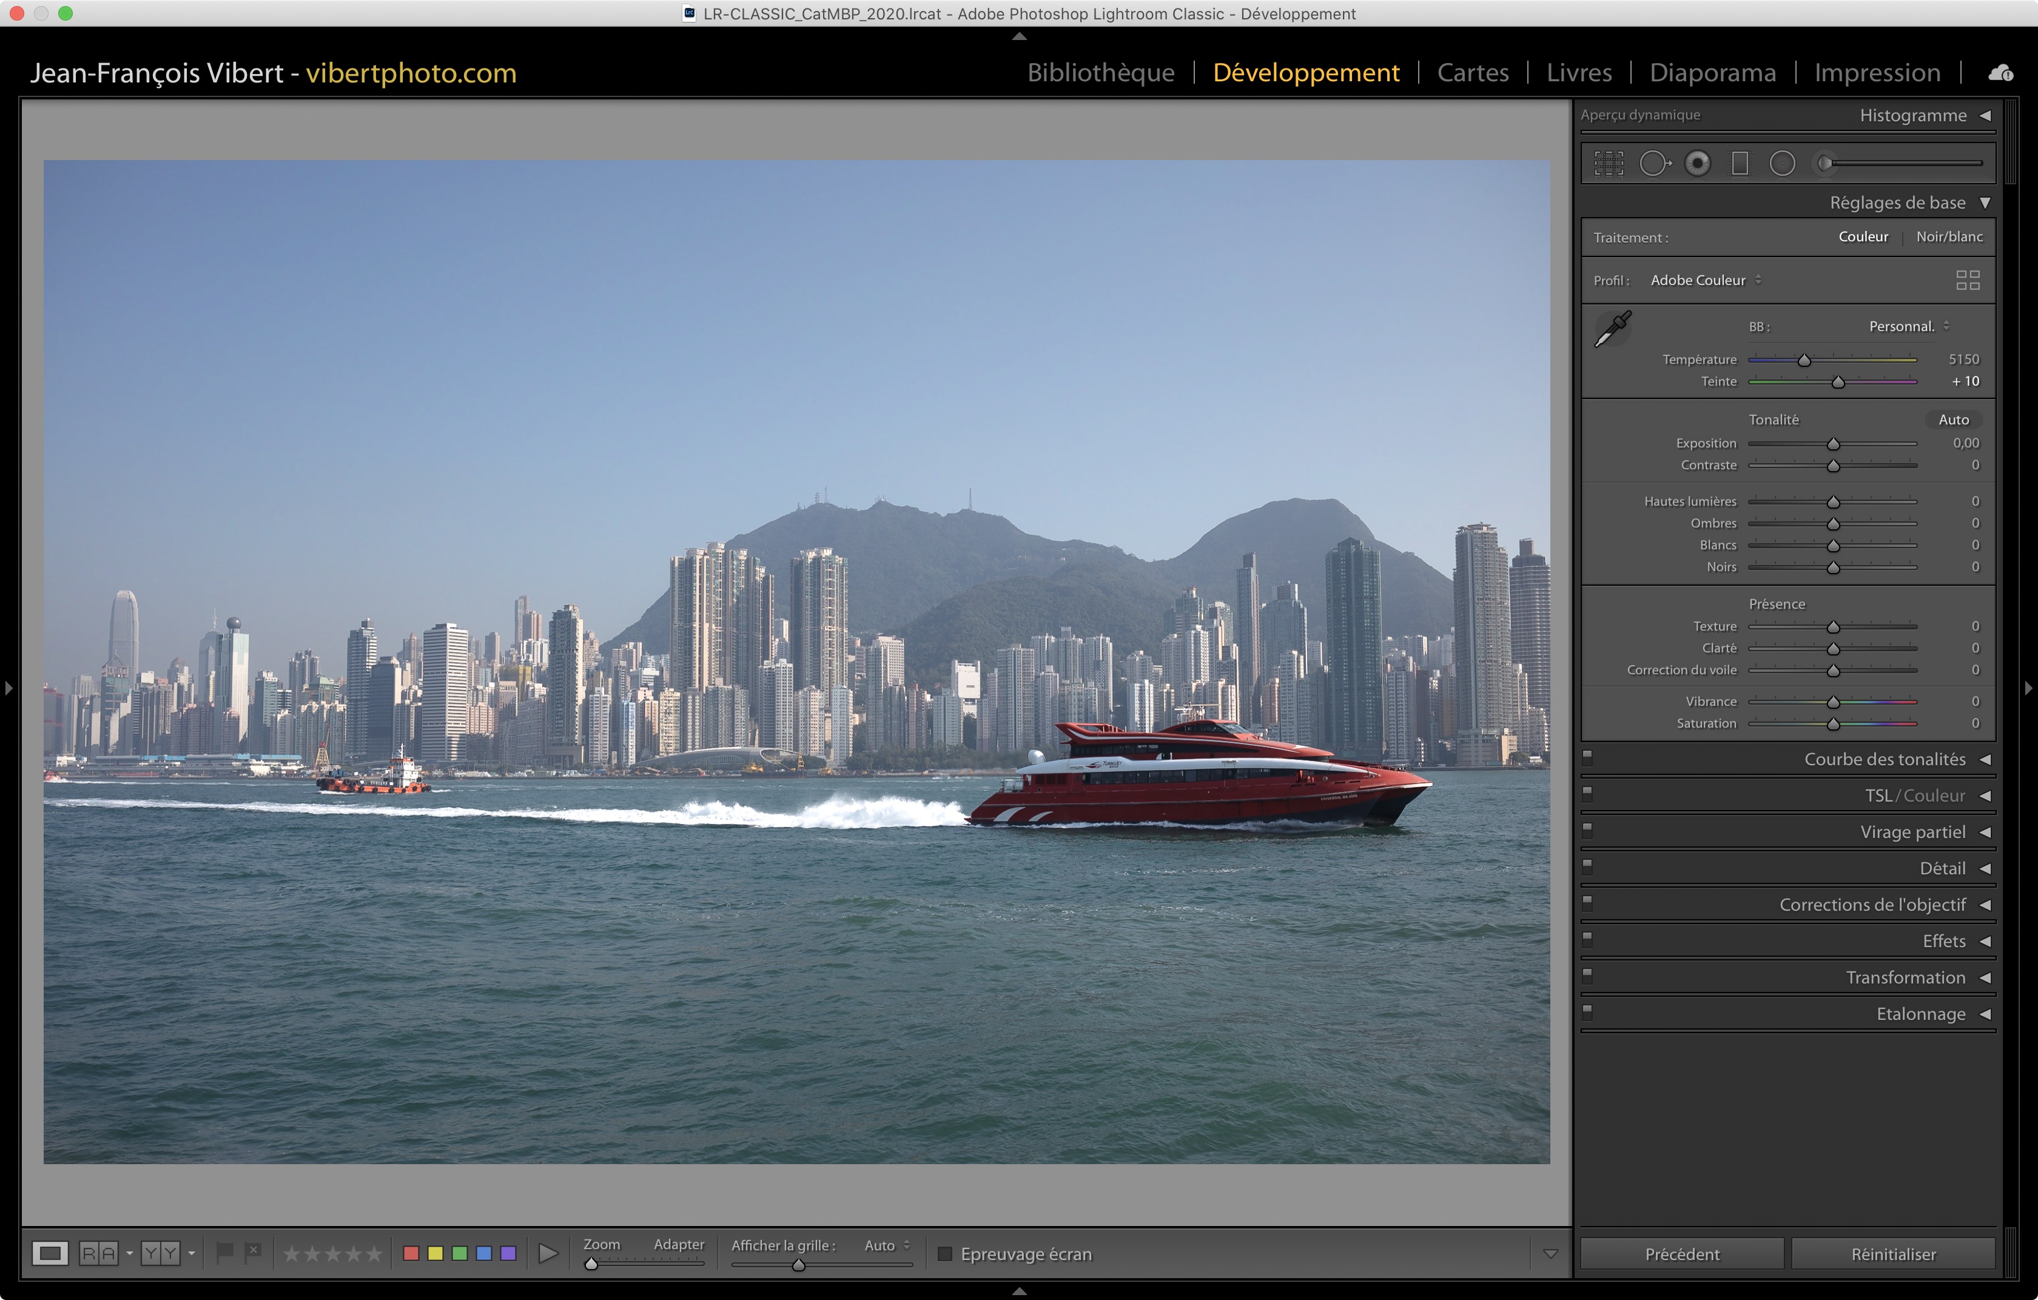
Task: Select the Red eye correction tool
Action: point(1697,163)
